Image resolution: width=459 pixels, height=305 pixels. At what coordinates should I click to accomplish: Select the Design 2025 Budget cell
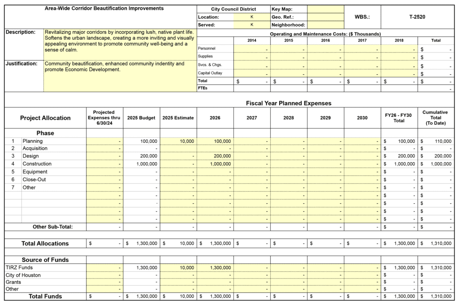[x=141, y=156]
